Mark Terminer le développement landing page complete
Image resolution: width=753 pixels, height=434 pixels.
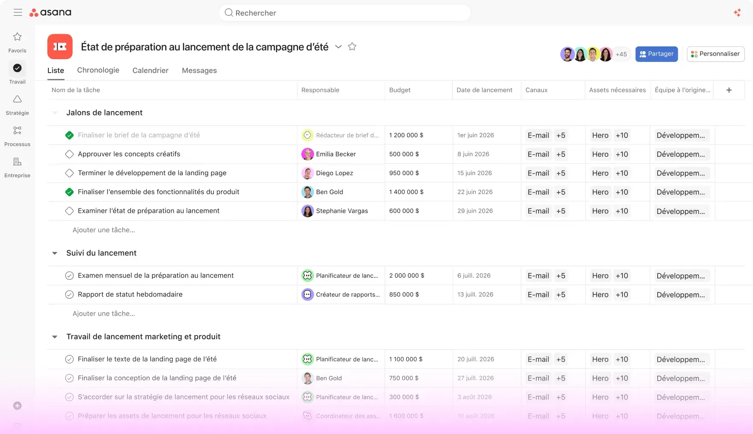[69, 173]
